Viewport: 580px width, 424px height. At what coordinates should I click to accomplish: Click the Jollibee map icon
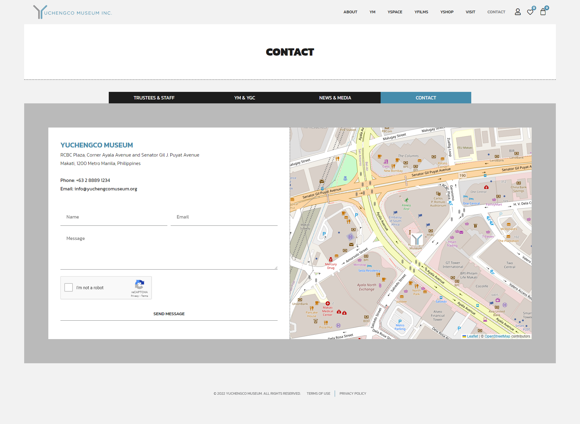(402, 297)
